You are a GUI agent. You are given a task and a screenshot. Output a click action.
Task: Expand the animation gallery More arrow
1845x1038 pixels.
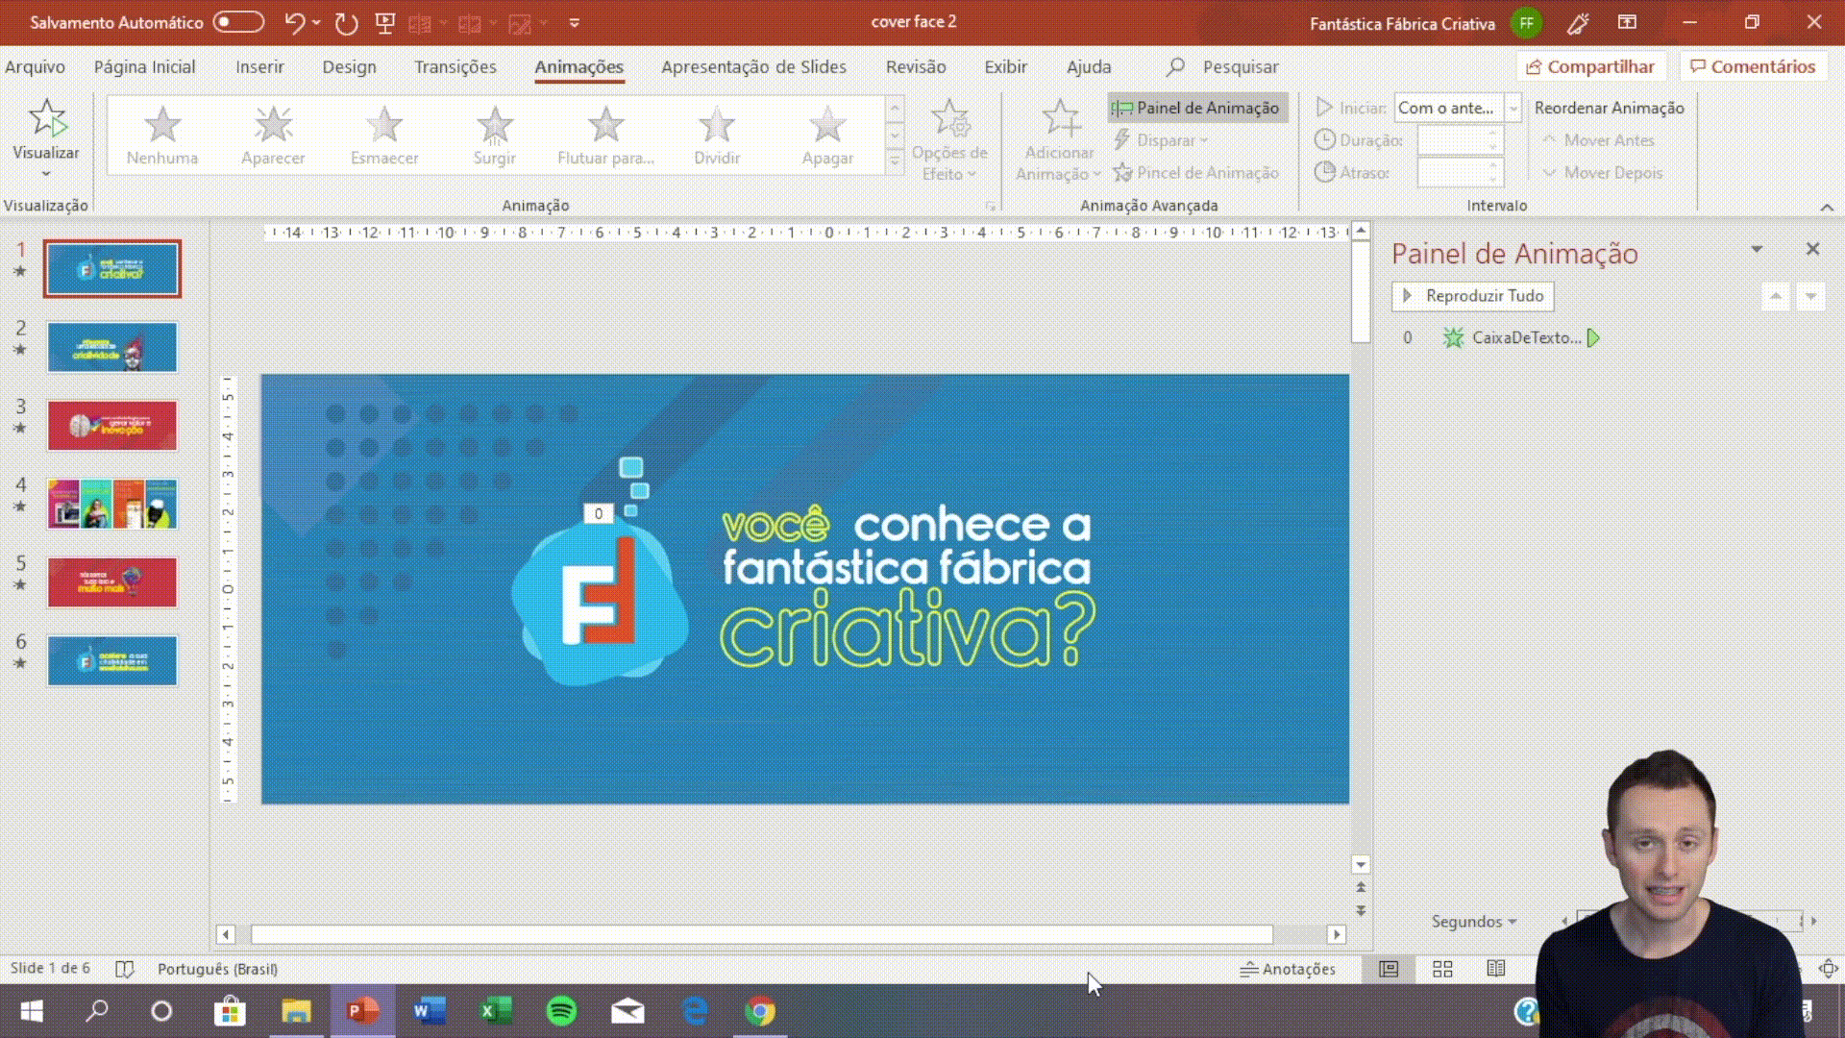coord(895,162)
